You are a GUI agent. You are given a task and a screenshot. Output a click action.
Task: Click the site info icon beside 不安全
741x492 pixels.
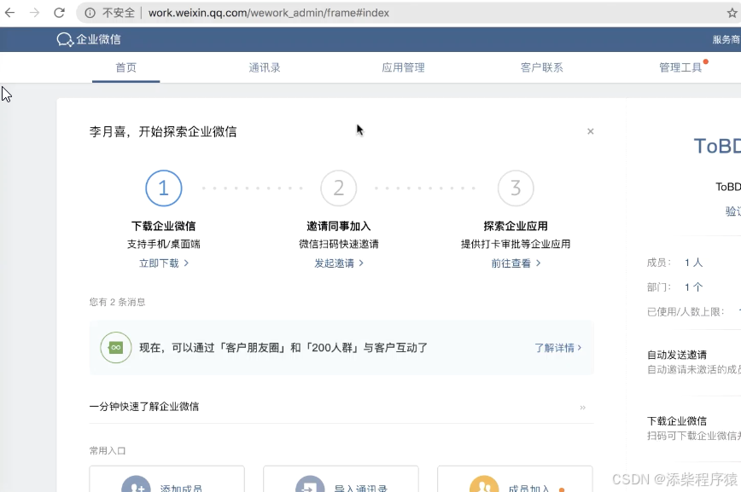pyautogui.click(x=90, y=13)
